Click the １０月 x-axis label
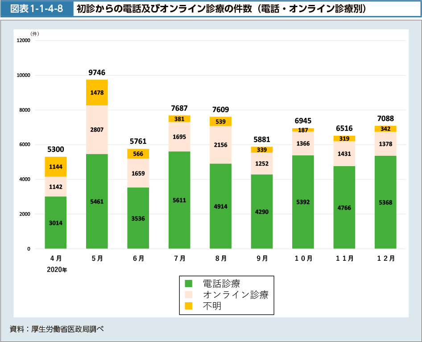422x342 pixels. (303, 259)
